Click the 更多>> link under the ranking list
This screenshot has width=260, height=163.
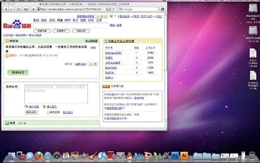coord(109,77)
